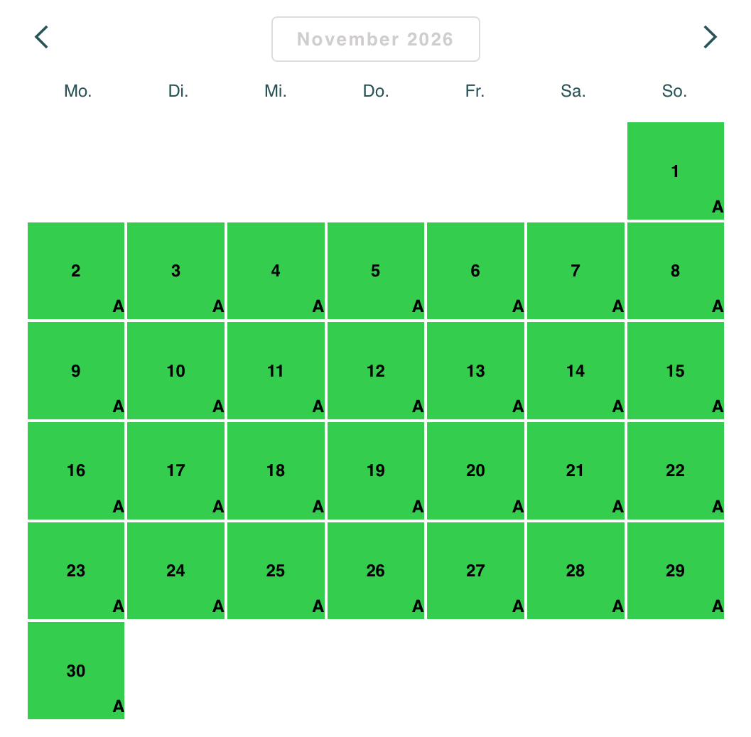Select Friday November 13
This screenshot has width=751, height=737.
(475, 371)
